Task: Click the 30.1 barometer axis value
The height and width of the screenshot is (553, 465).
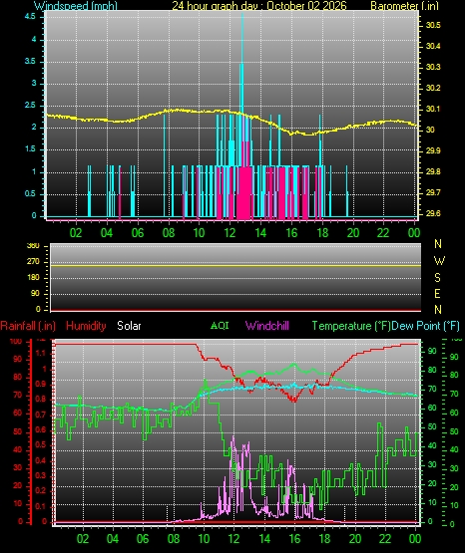Action: 433,109
